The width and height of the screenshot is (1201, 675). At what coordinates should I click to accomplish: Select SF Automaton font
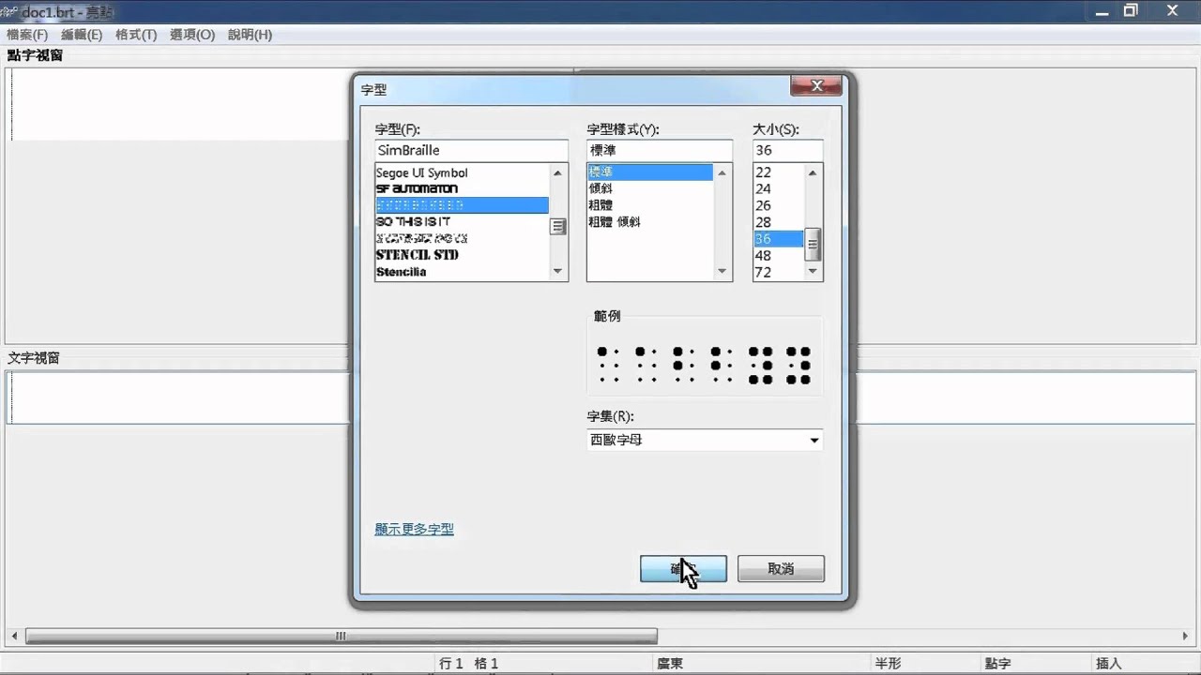click(x=462, y=188)
